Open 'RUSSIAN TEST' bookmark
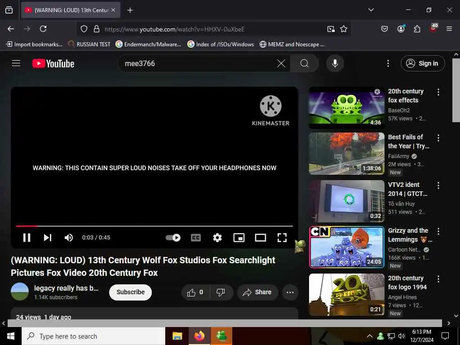 [89, 44]
